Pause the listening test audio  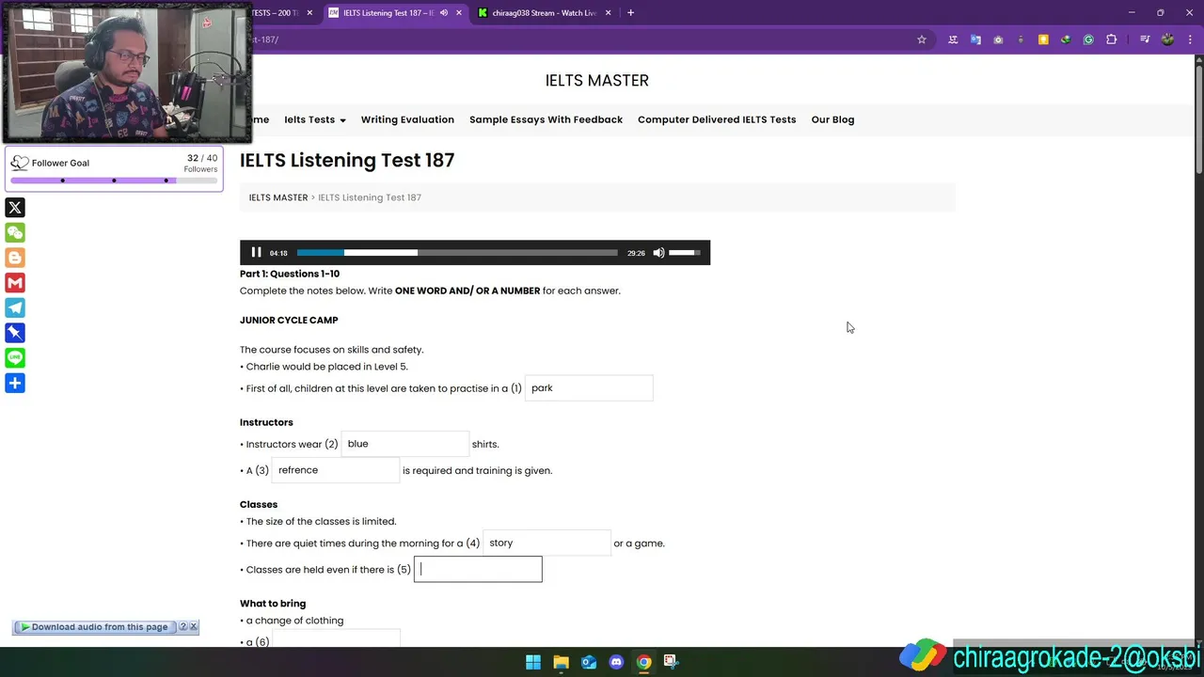[256, 252]
